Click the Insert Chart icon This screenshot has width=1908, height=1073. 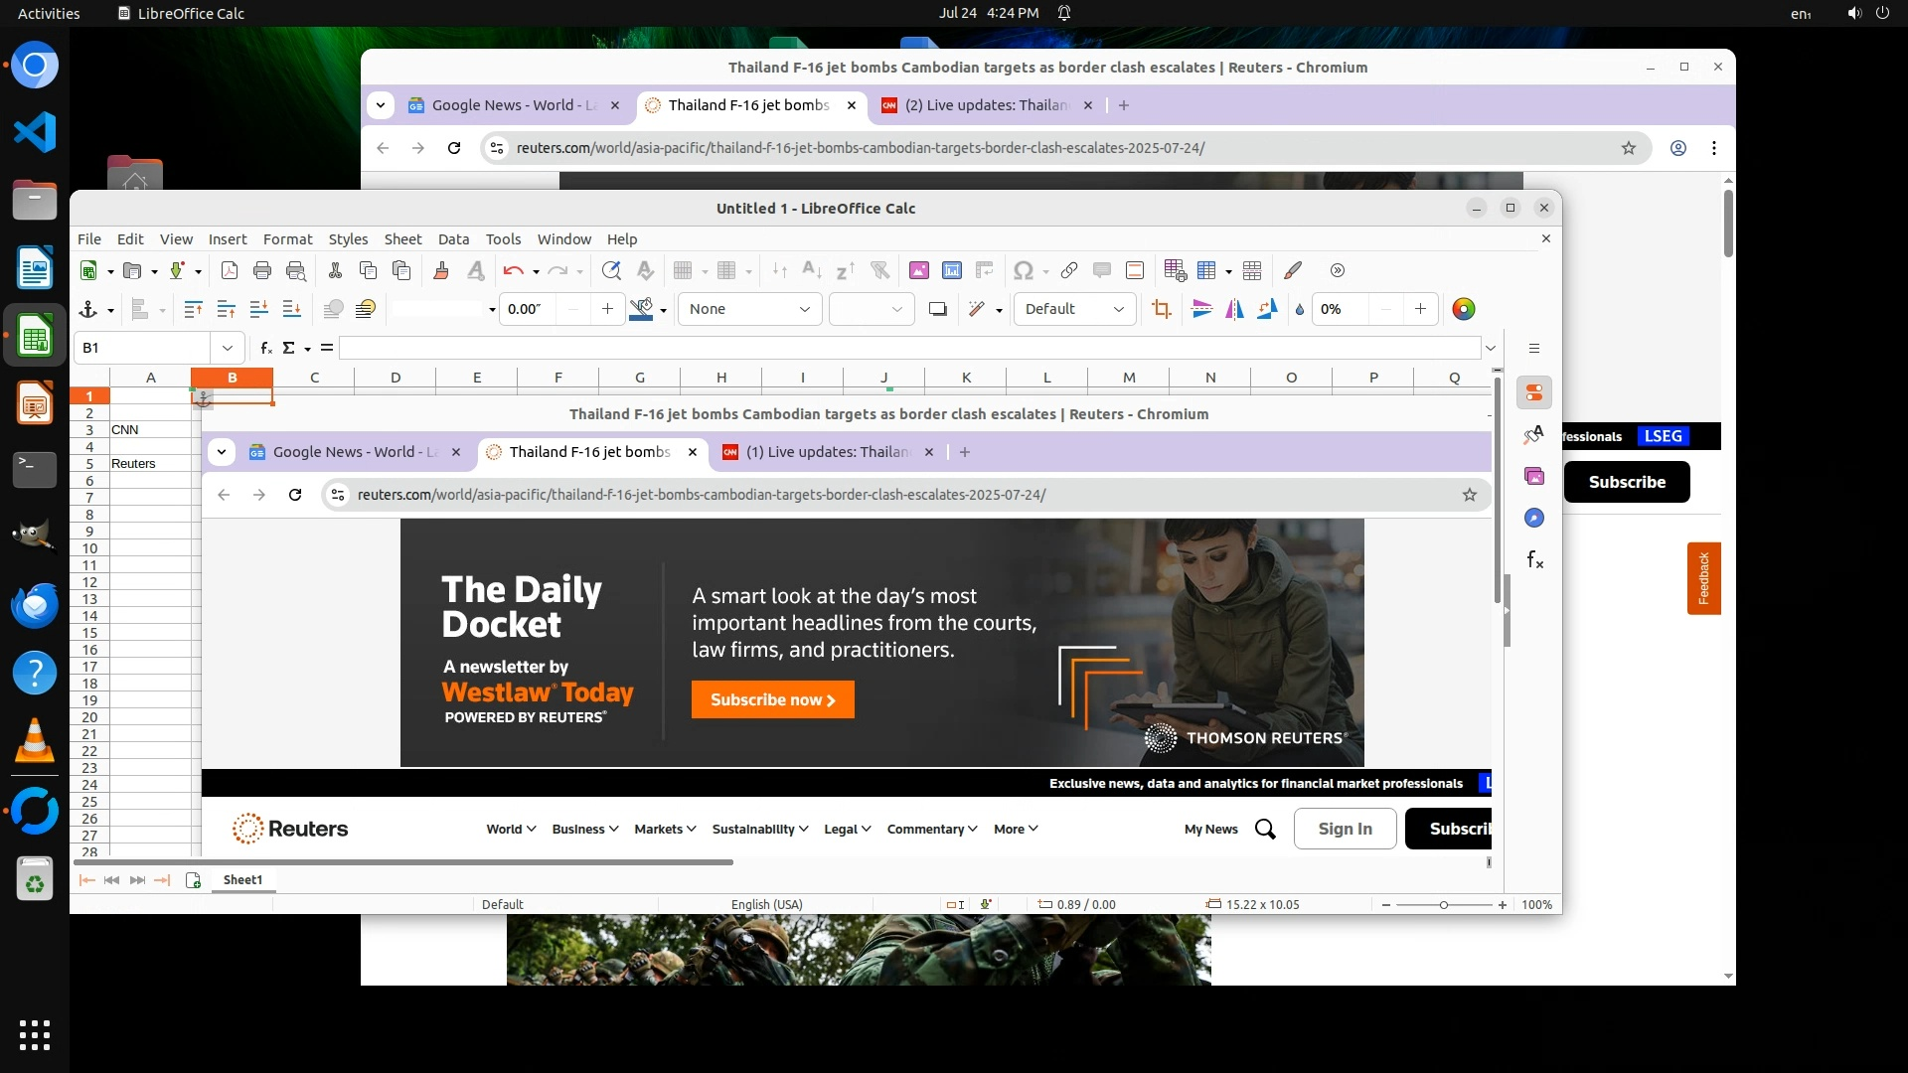click(951, 270)
